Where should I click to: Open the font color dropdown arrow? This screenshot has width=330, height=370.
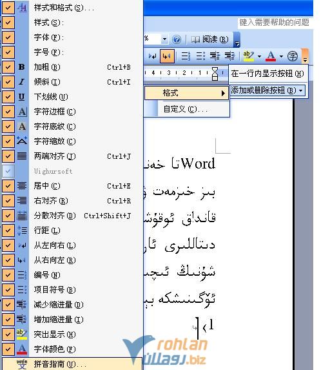[281, 56]
